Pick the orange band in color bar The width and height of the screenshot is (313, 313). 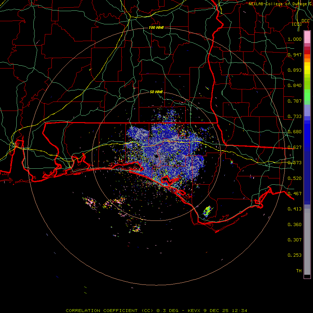[x=307, y=60]
